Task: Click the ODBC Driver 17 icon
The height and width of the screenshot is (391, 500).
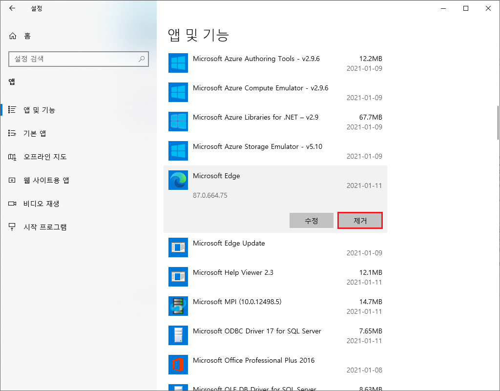Action: point(178,335)
